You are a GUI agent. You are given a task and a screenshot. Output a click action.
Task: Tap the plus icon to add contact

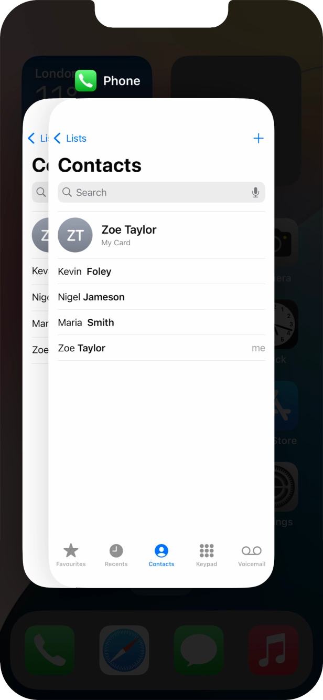[258, 139]
